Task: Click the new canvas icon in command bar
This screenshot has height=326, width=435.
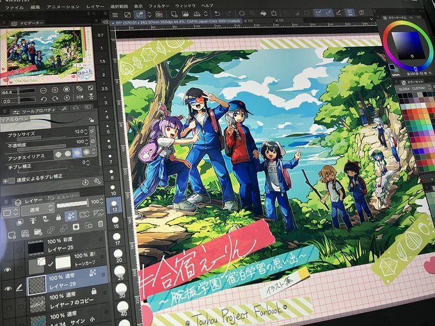Action: (174, 14)
